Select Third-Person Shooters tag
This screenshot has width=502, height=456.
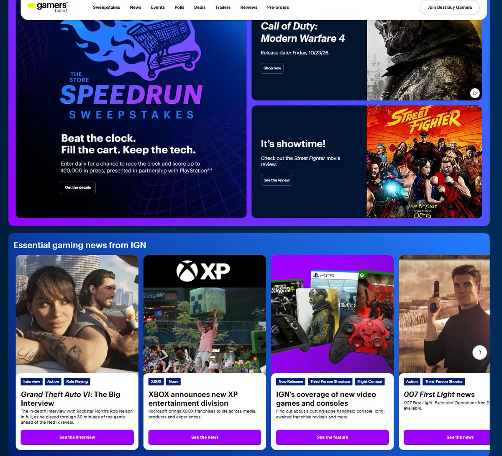330,382
